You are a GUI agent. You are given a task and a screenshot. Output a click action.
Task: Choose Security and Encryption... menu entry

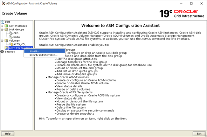pos(44,55)
